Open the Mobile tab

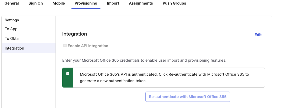click(x=59, y=3)
